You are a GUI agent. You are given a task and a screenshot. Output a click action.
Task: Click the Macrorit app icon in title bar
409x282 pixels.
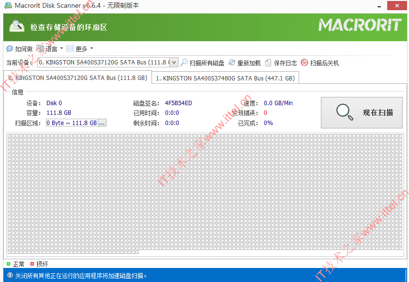[8, 5]
